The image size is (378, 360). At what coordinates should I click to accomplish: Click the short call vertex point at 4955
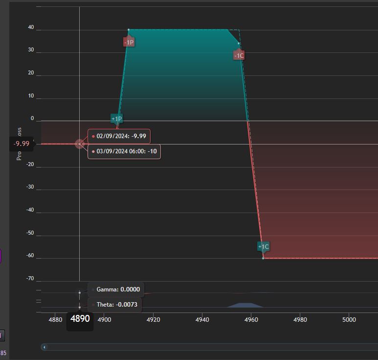pos(239,44)
